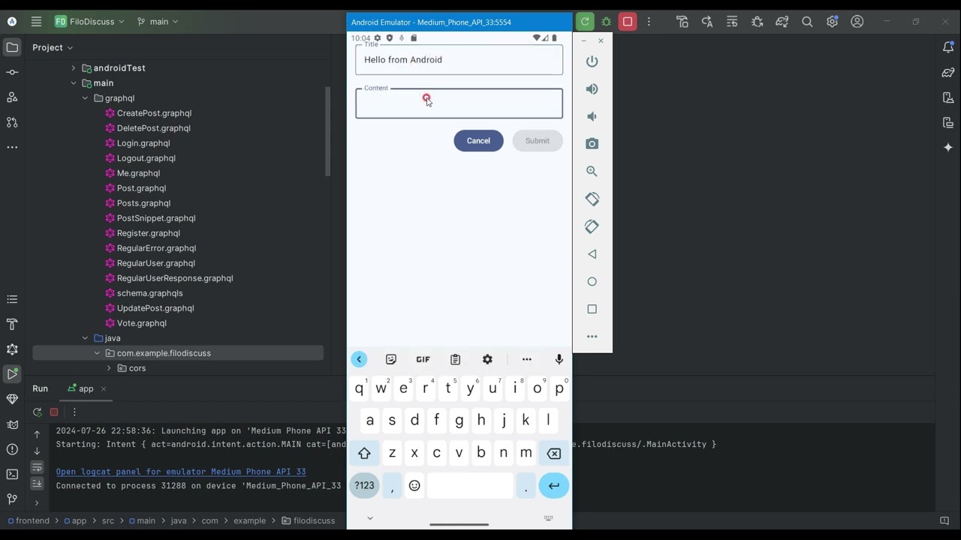Screen dimensions: 961x540
Task: Tap keyboard space bar
Action: coord(470,485)
